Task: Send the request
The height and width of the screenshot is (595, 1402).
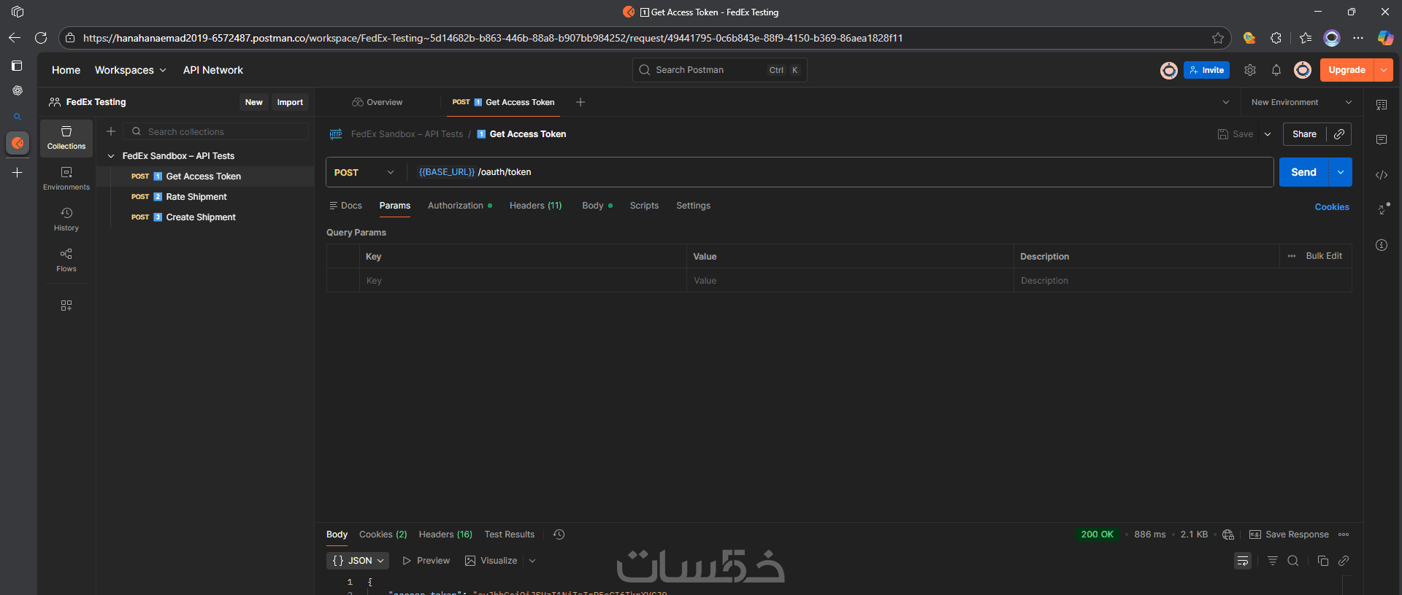Action: tap(1303, 172)
